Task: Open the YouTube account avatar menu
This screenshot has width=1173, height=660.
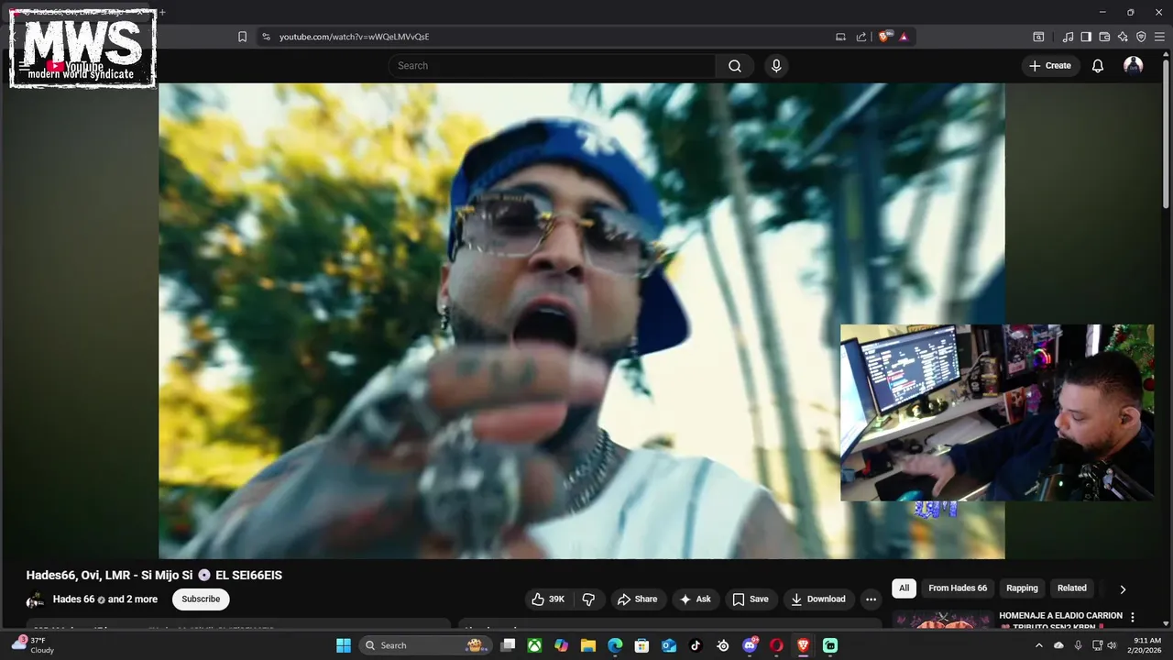Action: pos(1134,66)
